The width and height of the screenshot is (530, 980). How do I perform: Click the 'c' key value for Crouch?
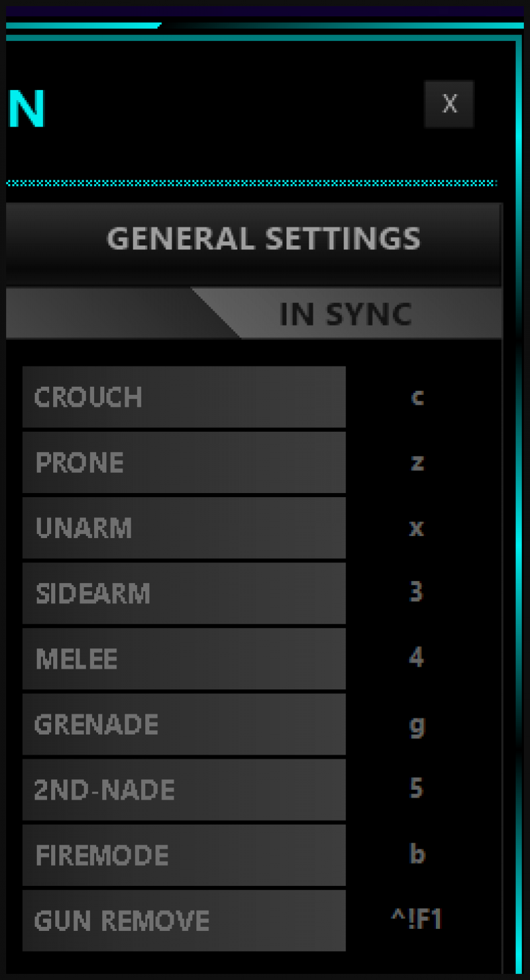coord(417,397)
